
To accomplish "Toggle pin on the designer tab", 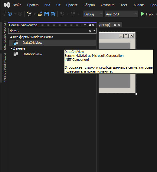I will (x=115, y=25).
